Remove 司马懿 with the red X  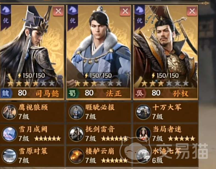pyautogui.click(x=58, y=11)
